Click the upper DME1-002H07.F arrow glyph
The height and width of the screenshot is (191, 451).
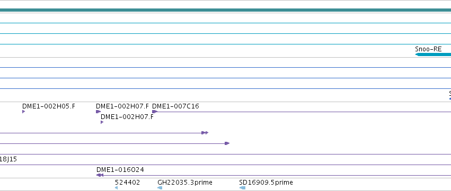tap(99, 112)
